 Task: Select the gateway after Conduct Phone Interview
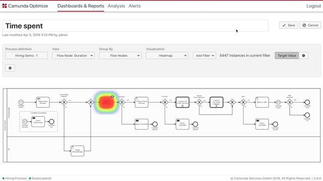(165, 102)
